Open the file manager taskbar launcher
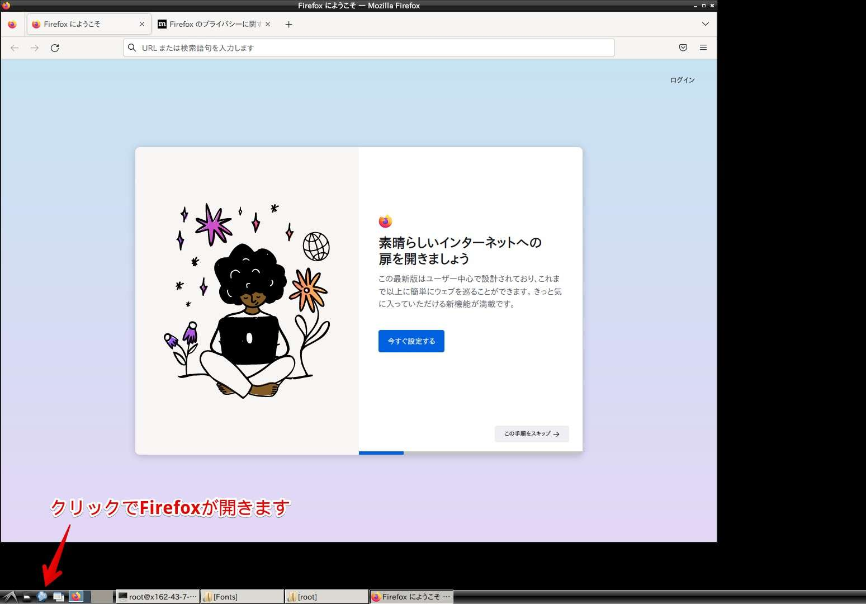 tap(26, 597)
